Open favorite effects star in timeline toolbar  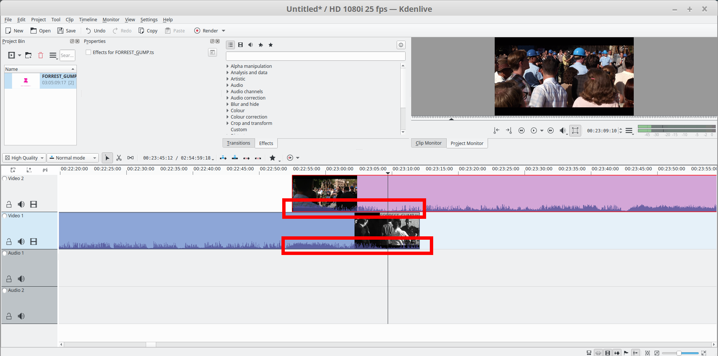pos(273,158)
